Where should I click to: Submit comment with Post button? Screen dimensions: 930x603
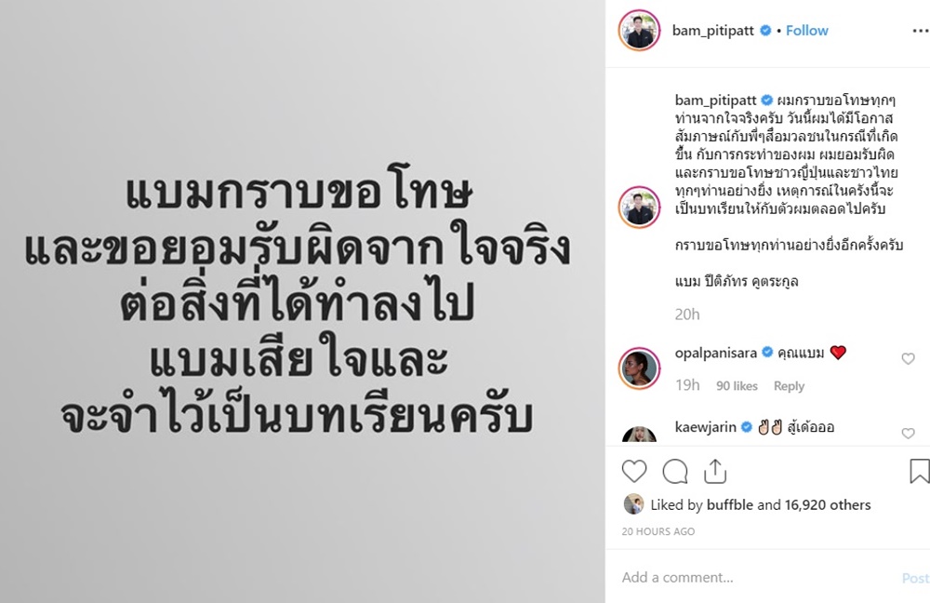click(x=915, y=578)
